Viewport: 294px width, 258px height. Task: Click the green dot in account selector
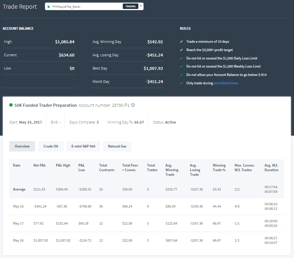pyautogui.click(x=48, y=7)
